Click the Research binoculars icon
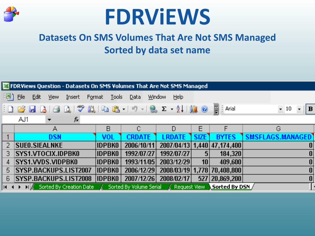 click(x=92, y=109)
